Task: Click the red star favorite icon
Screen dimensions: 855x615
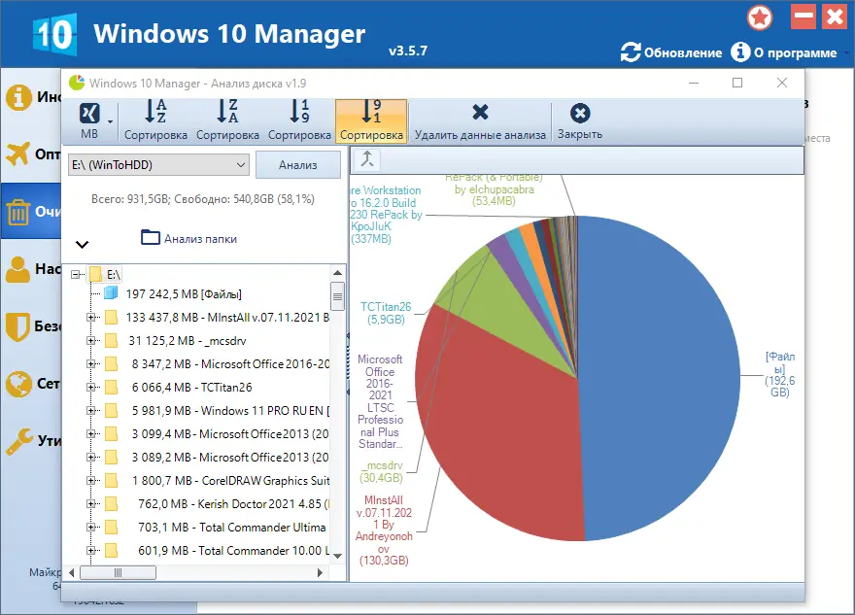Action: coord(760,17)
